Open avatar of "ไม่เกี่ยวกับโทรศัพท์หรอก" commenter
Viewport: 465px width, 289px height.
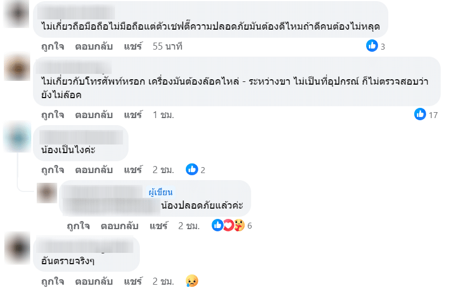[16, 68]
